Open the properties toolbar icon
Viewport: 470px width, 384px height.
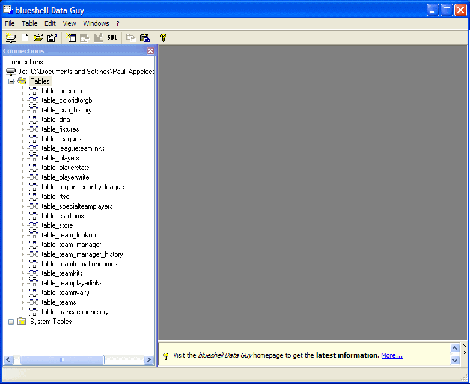point(52,38)
